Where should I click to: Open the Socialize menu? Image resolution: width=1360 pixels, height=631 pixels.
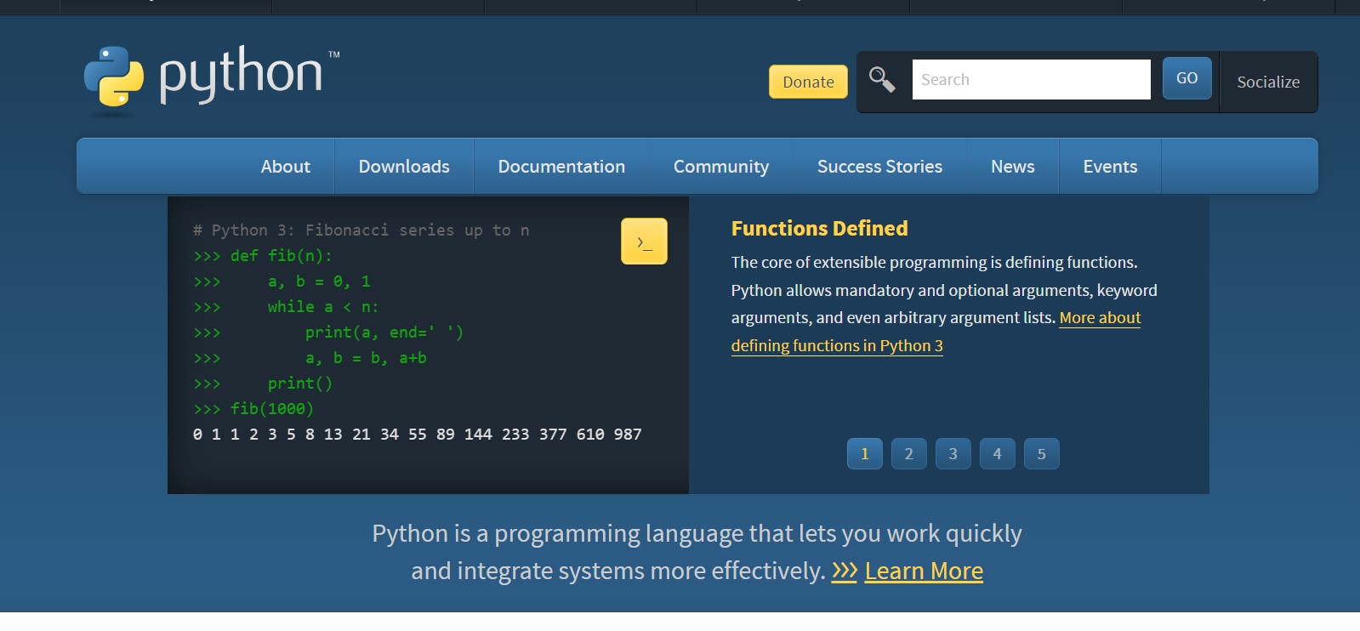[x=1268, y=82]
